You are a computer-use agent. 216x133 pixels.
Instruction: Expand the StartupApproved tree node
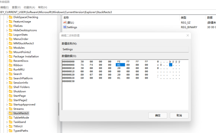click(7, 104)
